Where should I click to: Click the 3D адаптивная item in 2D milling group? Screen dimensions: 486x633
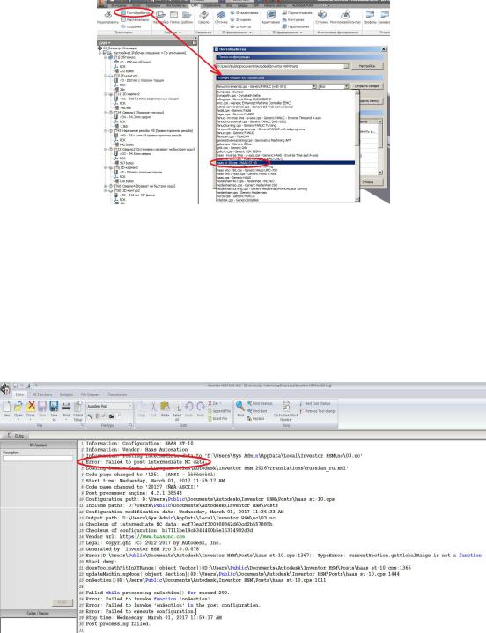pyautogui.click(x=243, y=13)
